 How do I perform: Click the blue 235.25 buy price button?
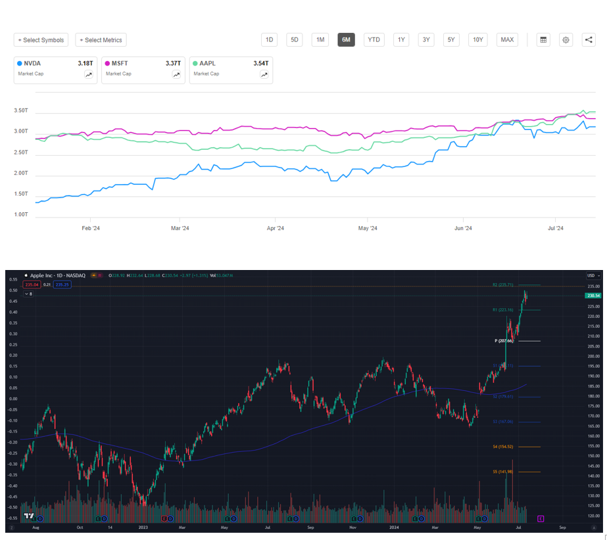click(62, 284)
